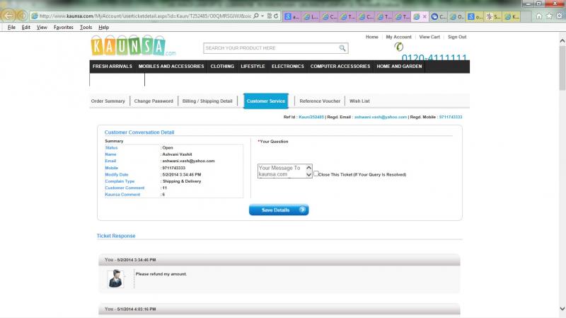Open the Home and Garden category
This screenshot has width=566, height=318.
[399, 67]
